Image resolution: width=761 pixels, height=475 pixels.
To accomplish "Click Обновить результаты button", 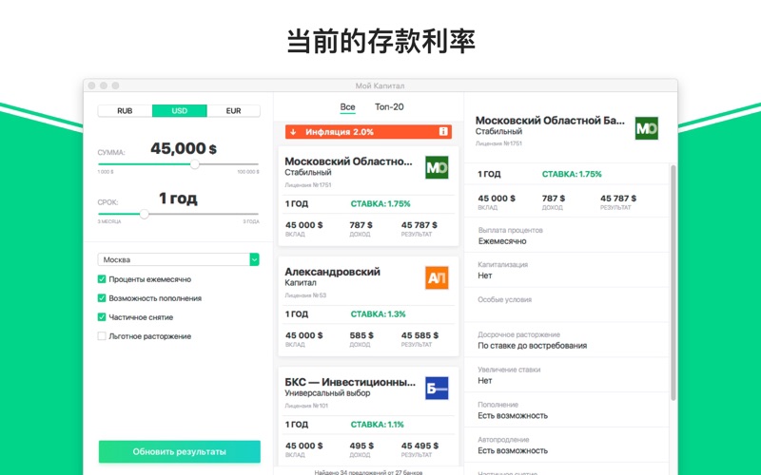I will pos(180,452).
